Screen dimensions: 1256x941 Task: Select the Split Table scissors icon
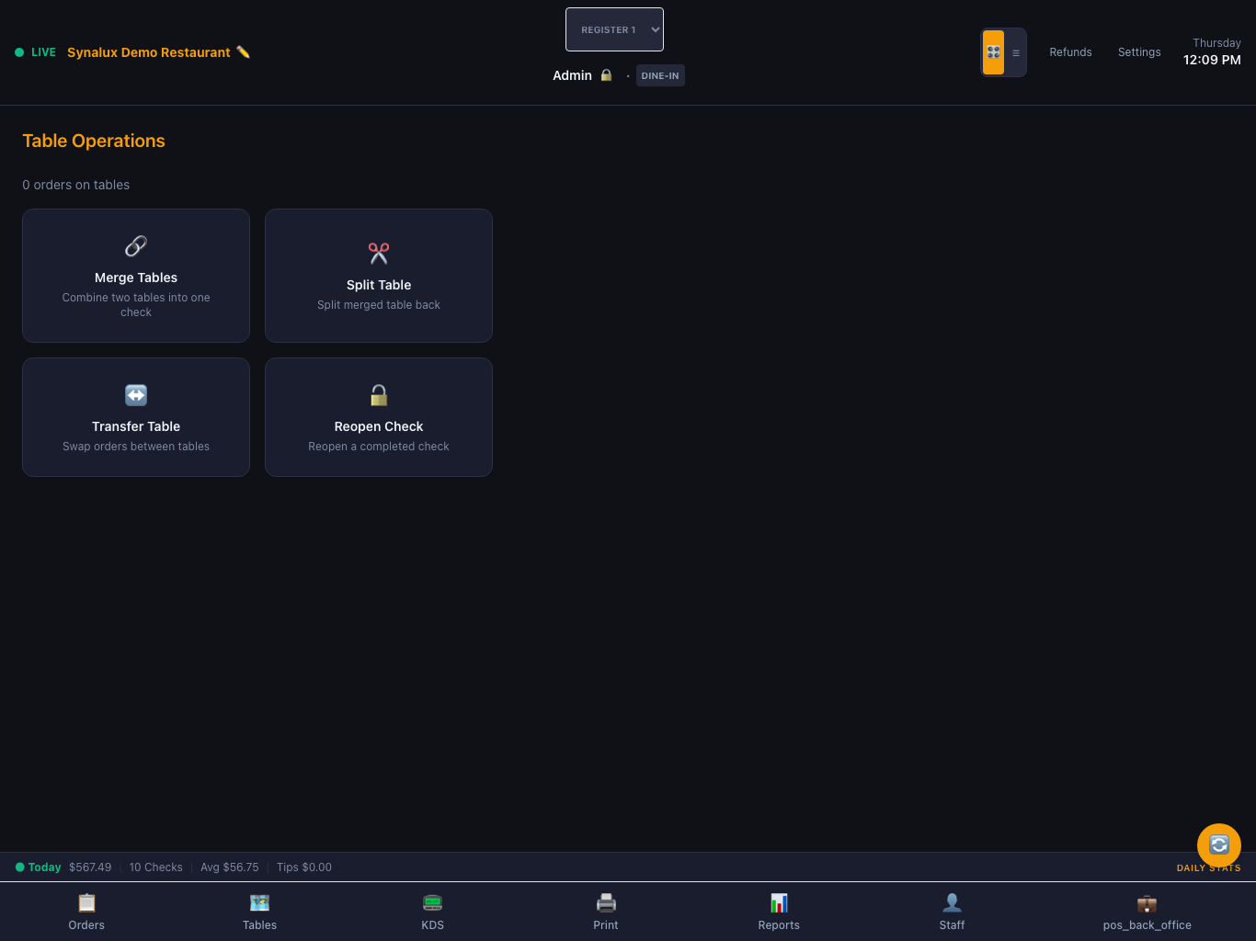coord(379,254)
